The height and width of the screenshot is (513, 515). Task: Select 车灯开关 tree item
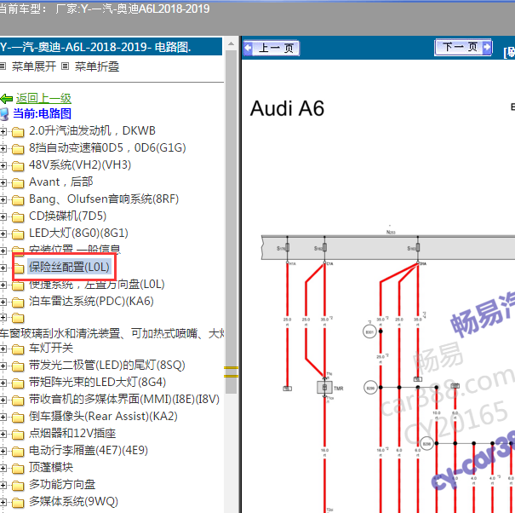pos(51,349)
